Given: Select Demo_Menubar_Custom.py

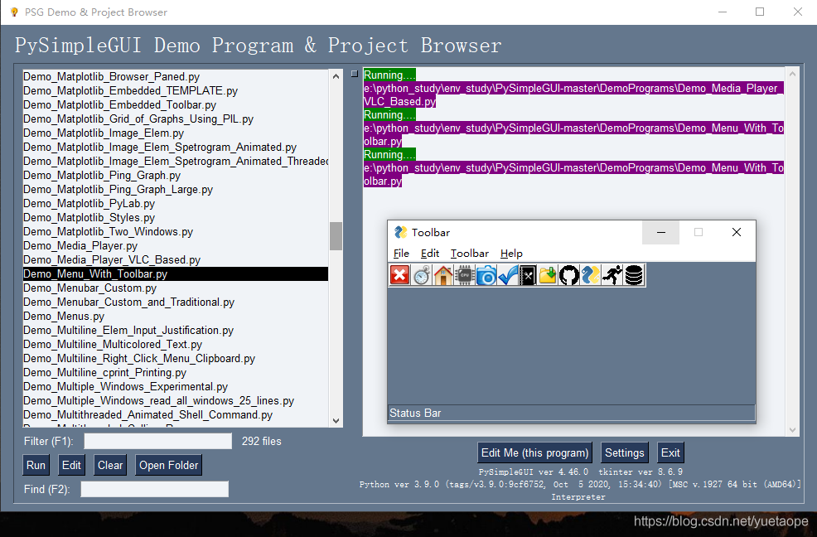Looking at the screenshot, I should coord(176,288).
